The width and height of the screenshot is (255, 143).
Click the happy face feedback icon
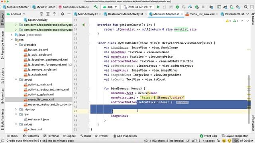point(224,141)
